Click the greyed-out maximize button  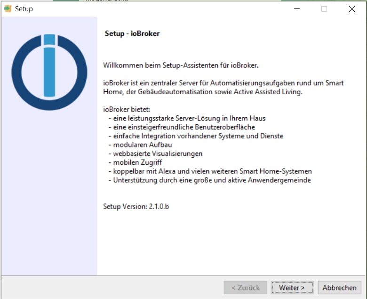click(x=324, y=9)
